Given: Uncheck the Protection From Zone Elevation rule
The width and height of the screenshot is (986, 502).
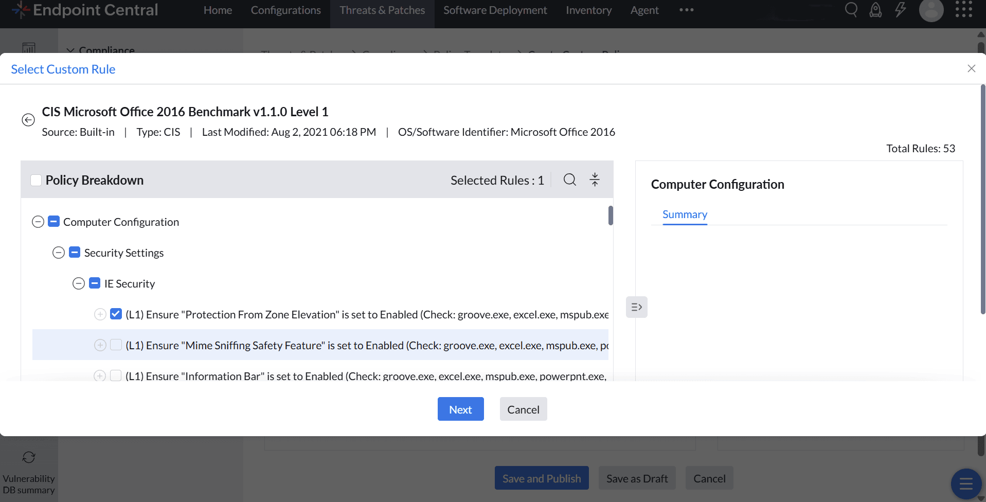Looking at the screenshot, I should tap(116, 314).
